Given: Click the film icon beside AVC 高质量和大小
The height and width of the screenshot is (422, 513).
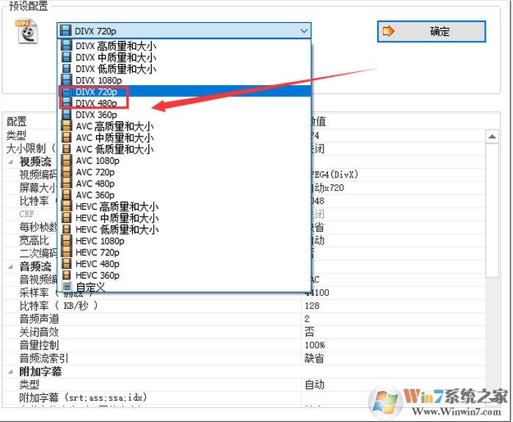Looking at the screenshot, I should (x=67, y=126).
